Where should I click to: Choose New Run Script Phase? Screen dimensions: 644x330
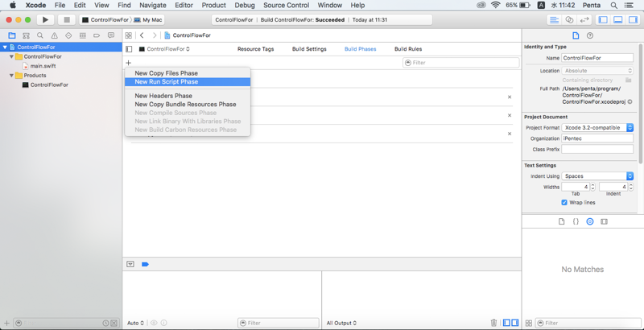pyautogui.click(x=188, y=81)
